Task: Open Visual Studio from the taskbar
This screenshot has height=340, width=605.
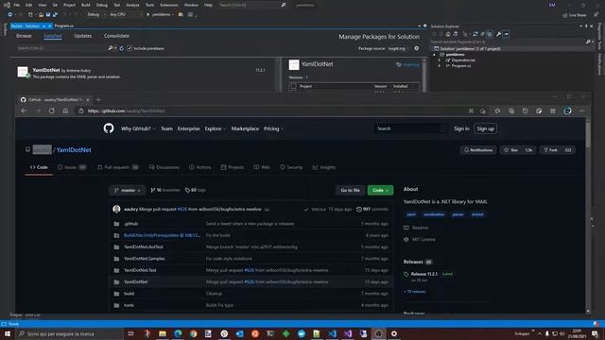Action: pos(348,333)
